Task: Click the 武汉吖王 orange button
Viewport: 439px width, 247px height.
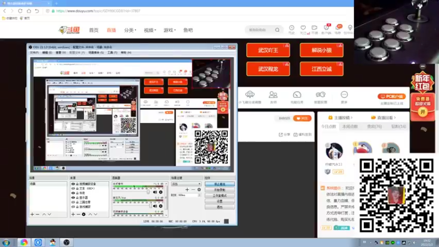Action: click(268, 50)
